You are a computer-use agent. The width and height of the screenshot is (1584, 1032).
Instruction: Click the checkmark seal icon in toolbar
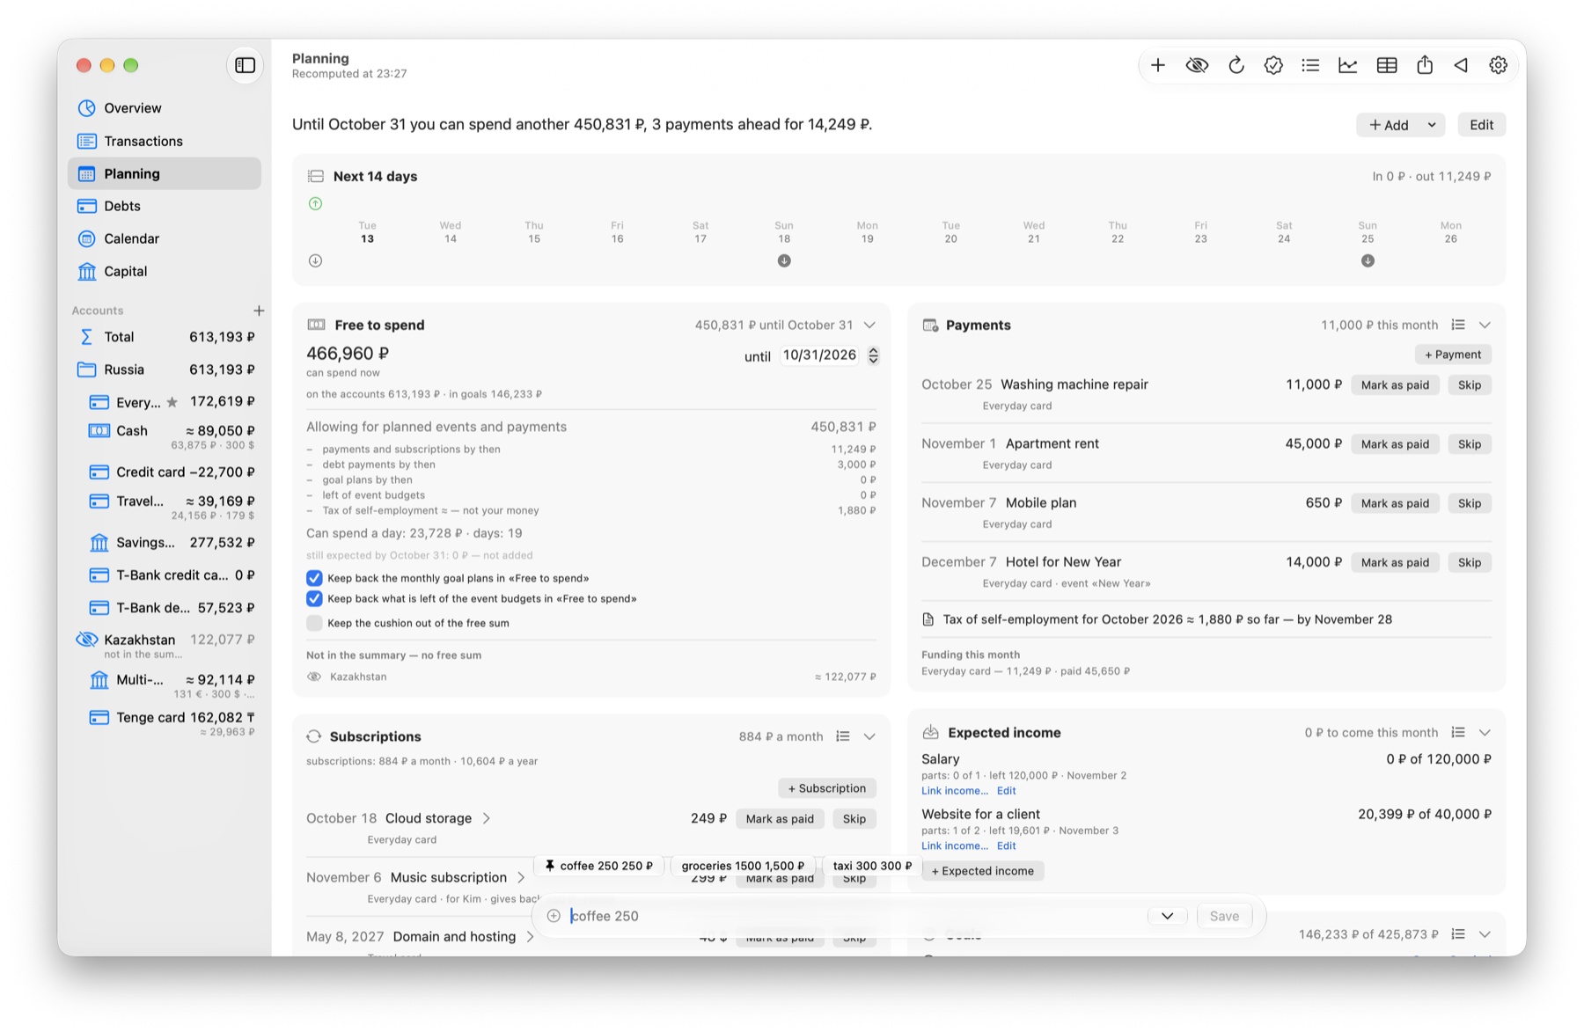point(1273,65)
